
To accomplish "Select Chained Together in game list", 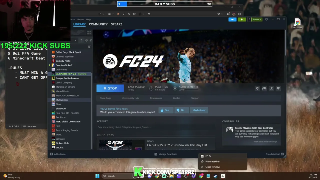I will pyautogui.click(x=65, y=56).
